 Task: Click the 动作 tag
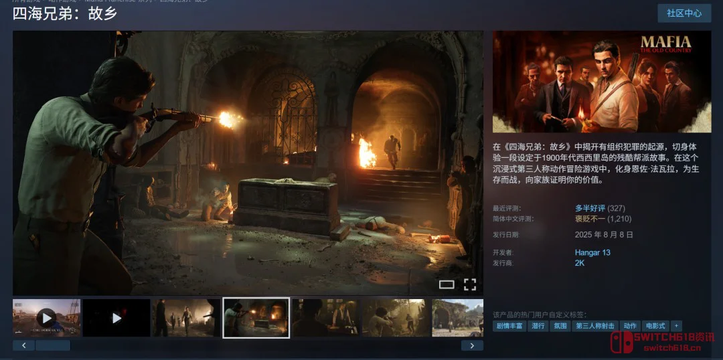coord(630,326)
